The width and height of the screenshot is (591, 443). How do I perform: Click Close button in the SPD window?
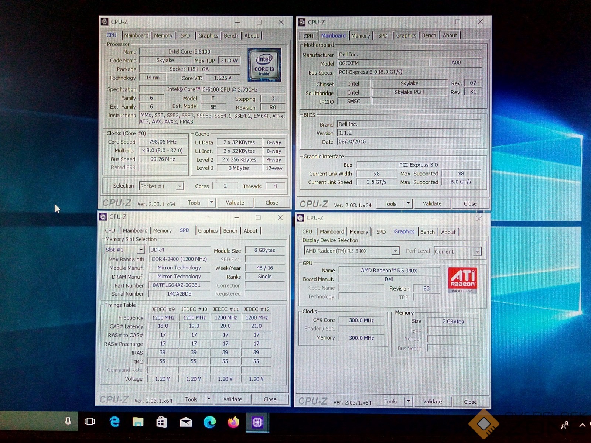(270, 399)
